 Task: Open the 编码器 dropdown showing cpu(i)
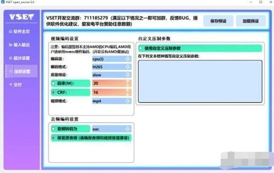click(112, 59)
